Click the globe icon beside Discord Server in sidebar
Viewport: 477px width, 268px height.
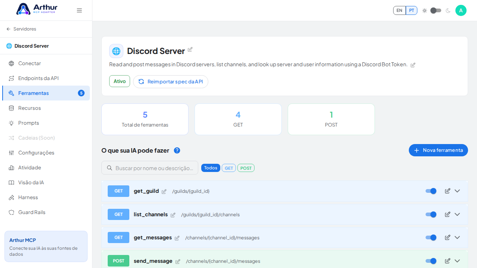(x=9, y=46)
